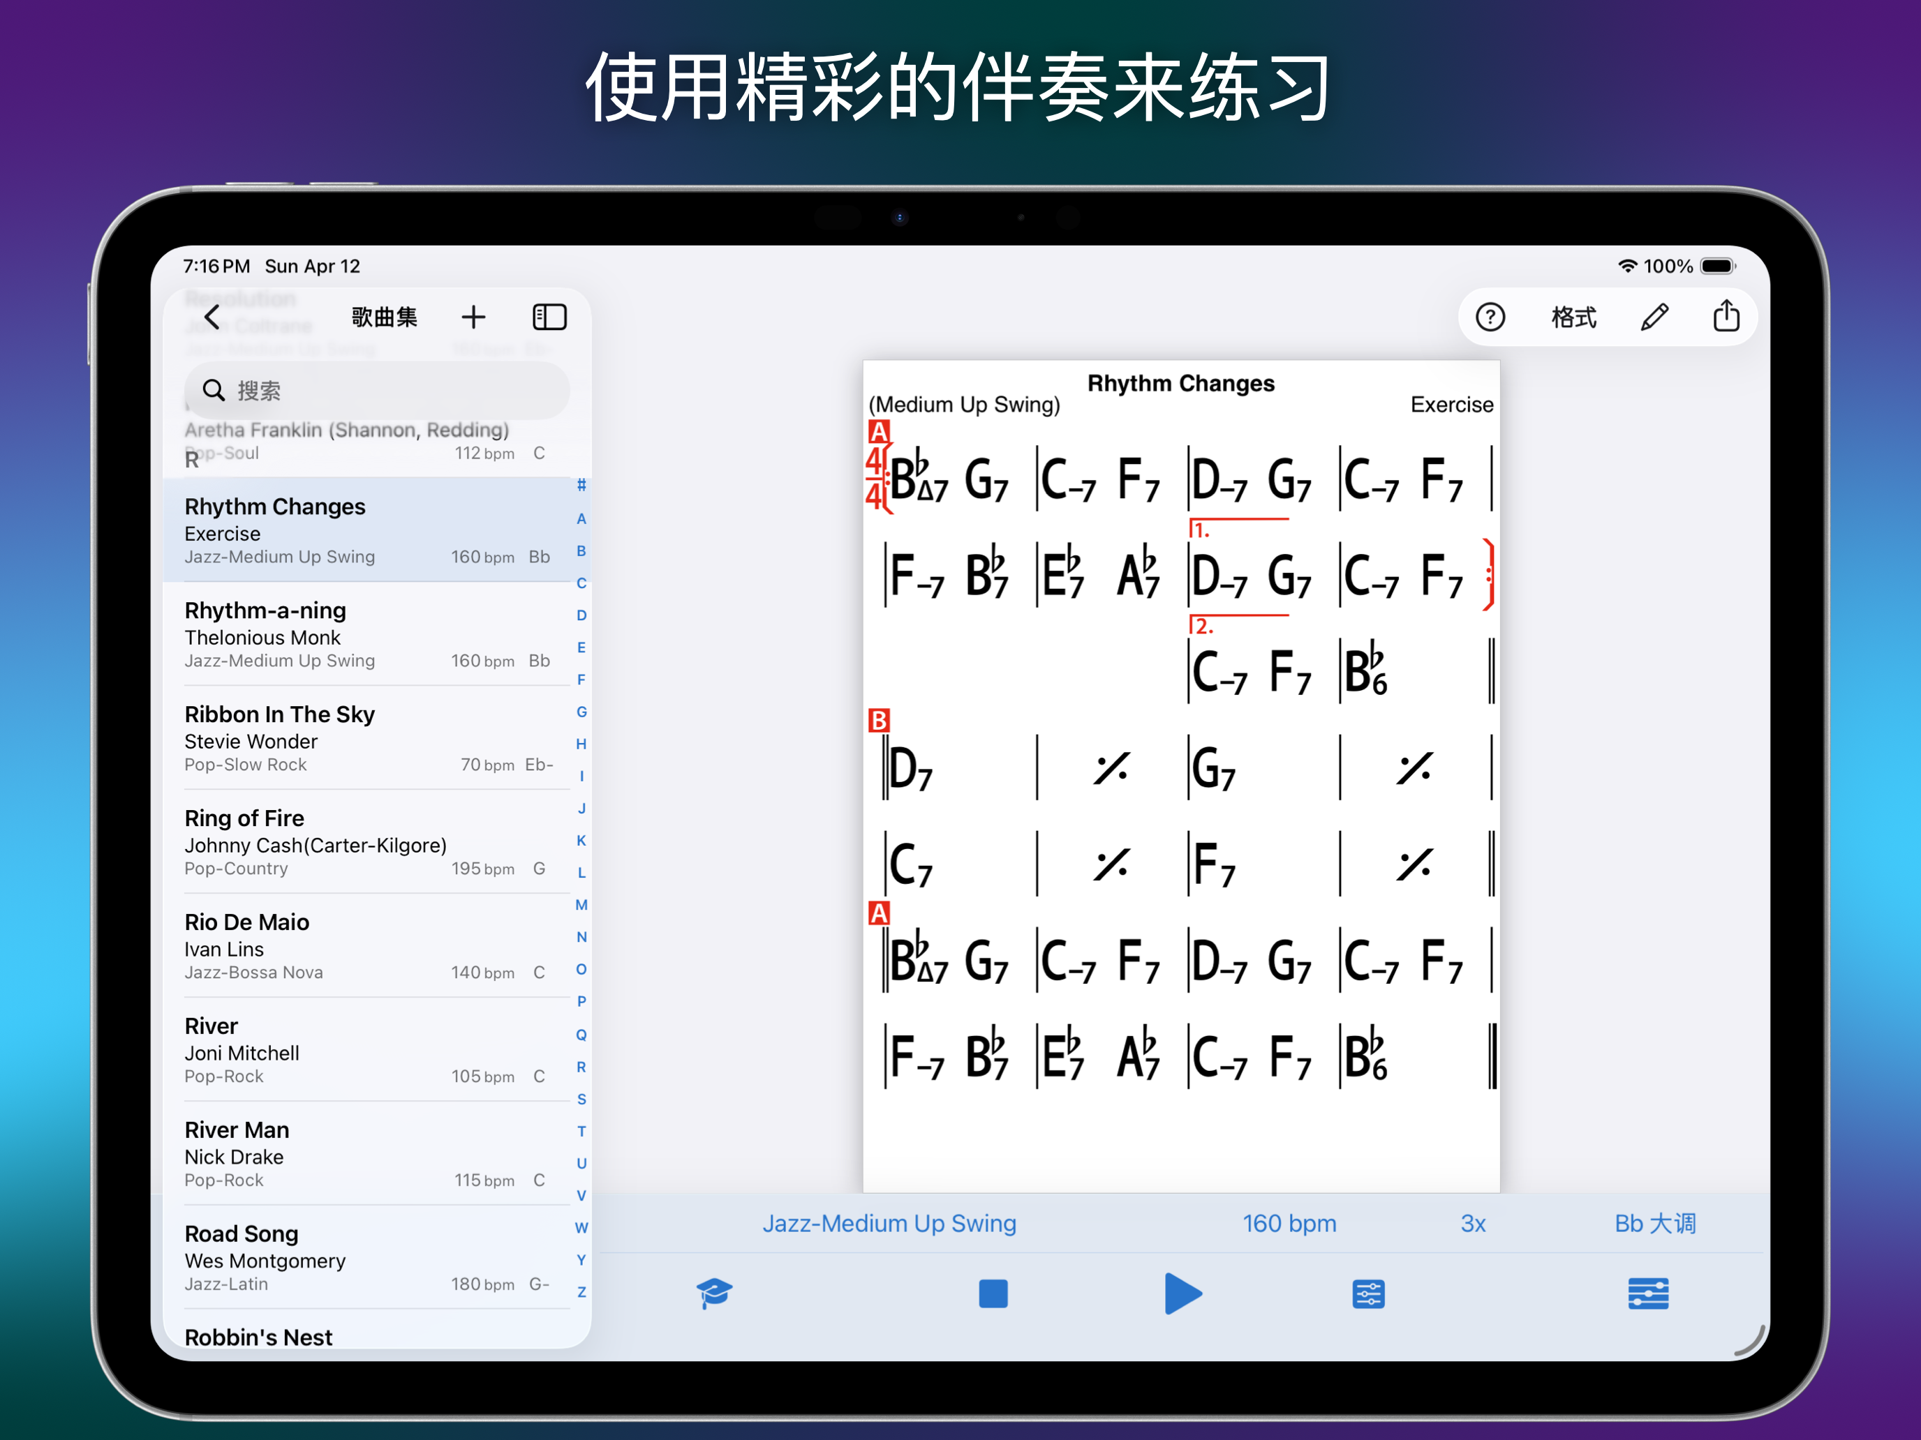
Task: Start playback with the play button
Action: tap(1182, 1293)
